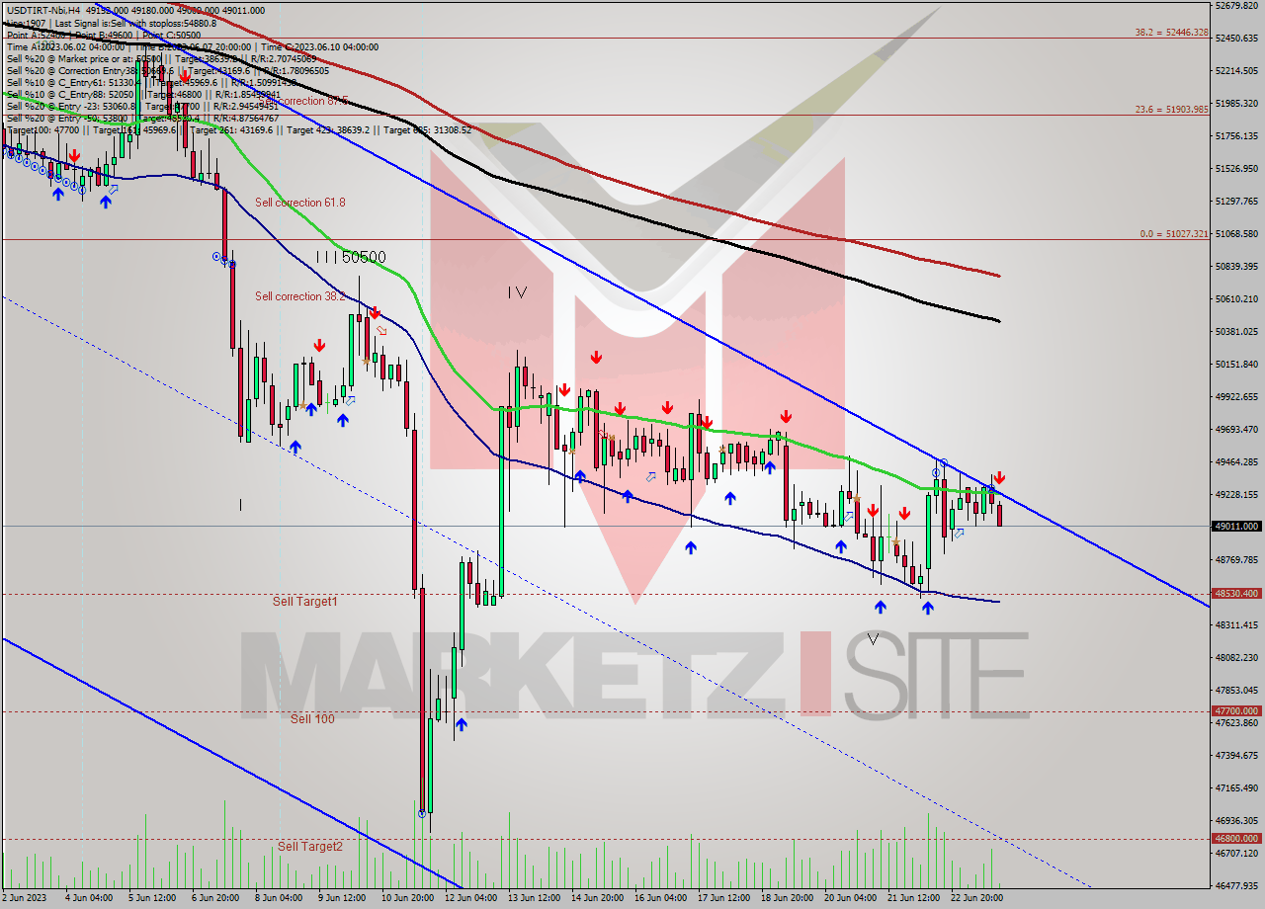Click the '23.6 = 51903.985' Fibonacci label
The height and width of the screenshot is (909, 1265).
click(1171, 109)
